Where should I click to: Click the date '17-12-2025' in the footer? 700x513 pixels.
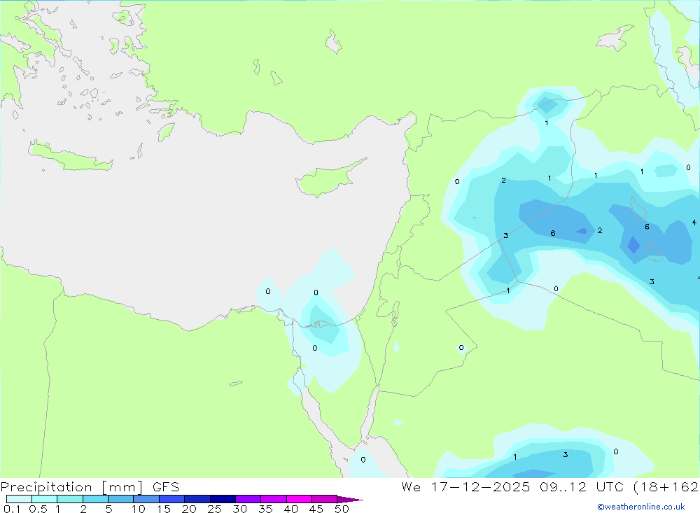480,486
